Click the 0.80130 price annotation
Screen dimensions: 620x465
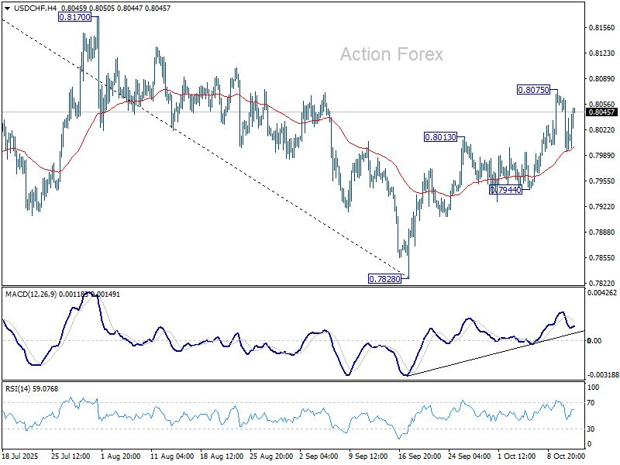(x=440, y=137)
